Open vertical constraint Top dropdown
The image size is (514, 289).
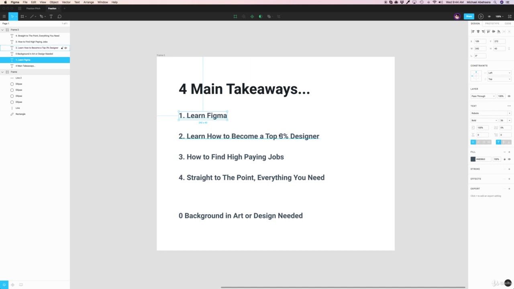[x=499, y=79]
